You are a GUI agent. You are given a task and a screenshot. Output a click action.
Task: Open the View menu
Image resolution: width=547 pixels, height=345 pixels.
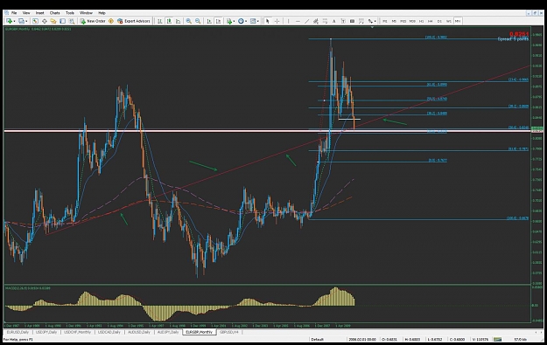(26, 13)
